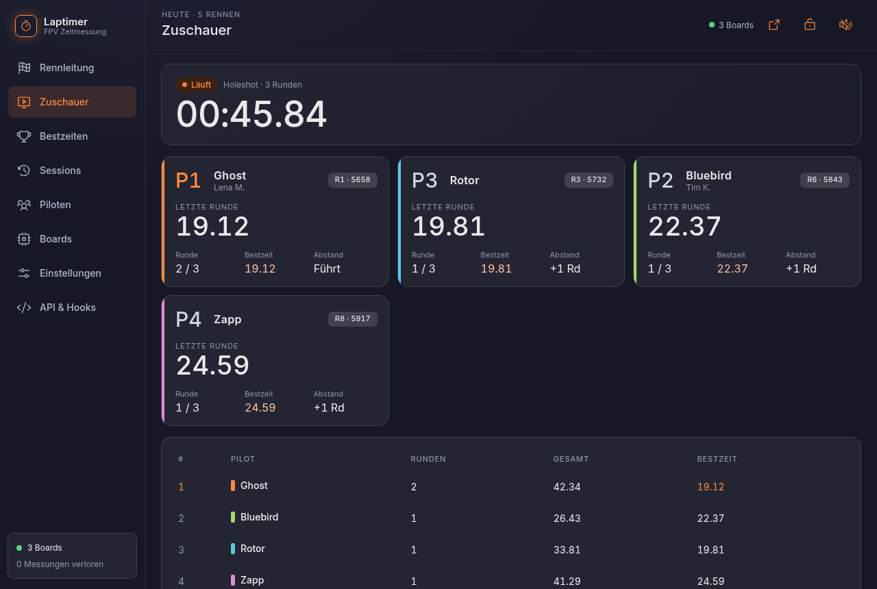Click the GESAMT column header

[x=571, y=459]
